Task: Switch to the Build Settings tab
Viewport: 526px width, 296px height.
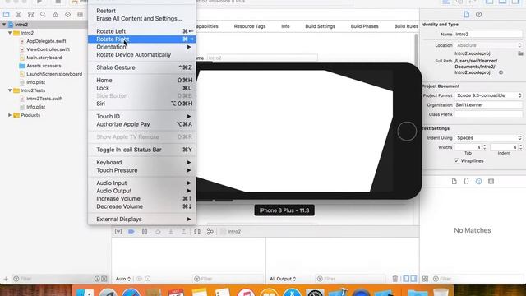Action: pyautogui.click(x=320, y=26)
